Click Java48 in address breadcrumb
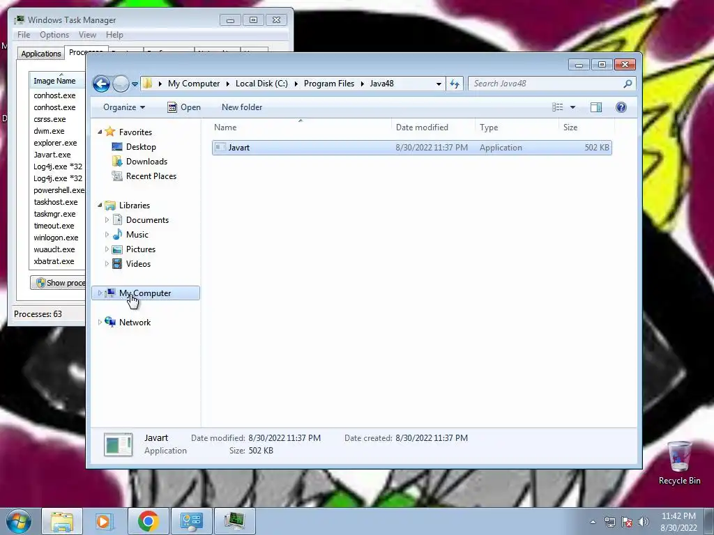Screen dimensions: 714x535 [381, 84]
